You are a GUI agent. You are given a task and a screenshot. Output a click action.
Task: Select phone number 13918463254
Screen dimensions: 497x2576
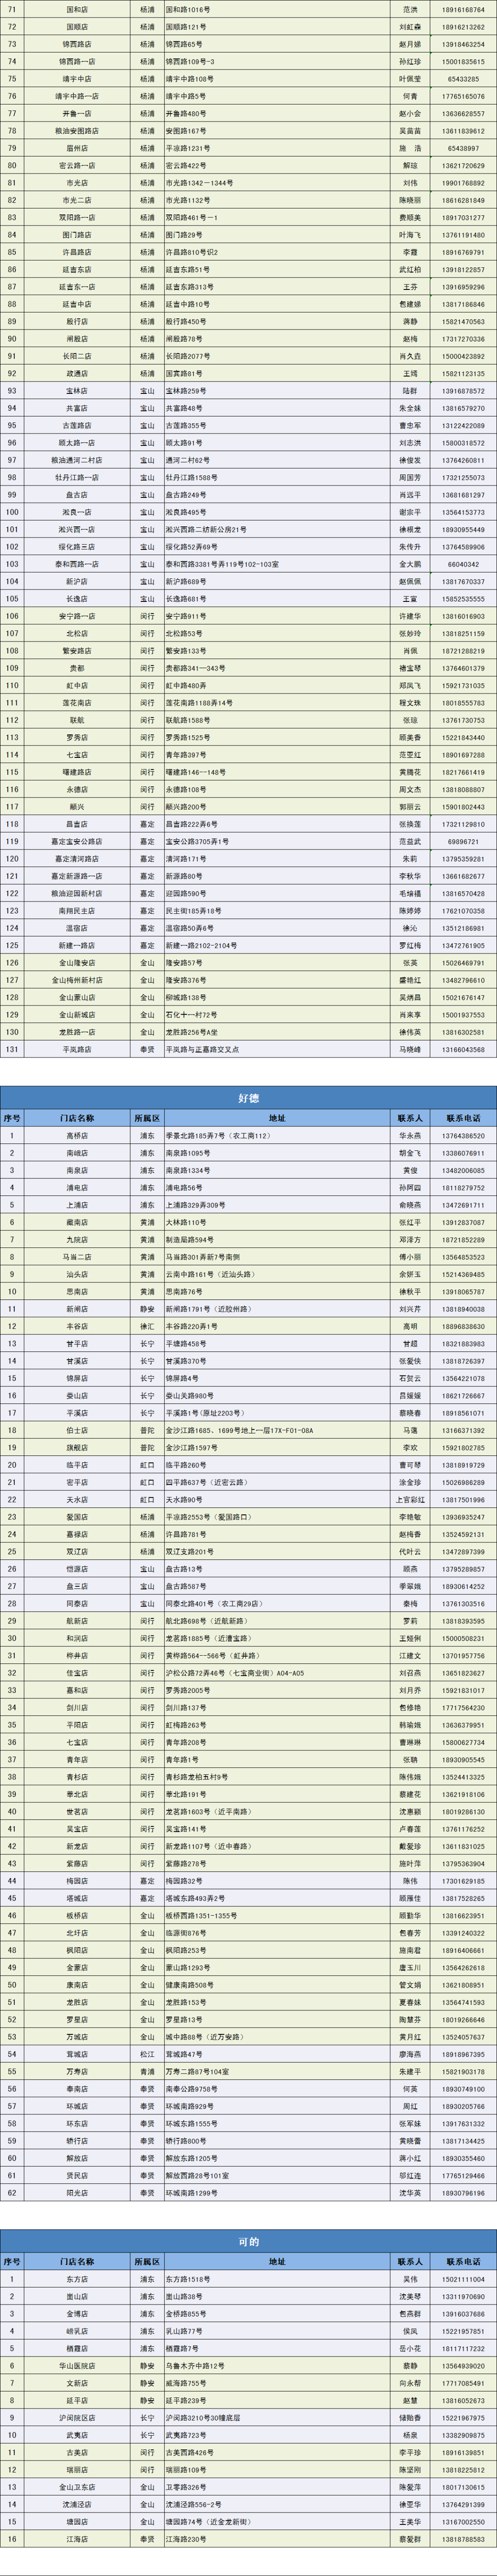tap(463, 45)
